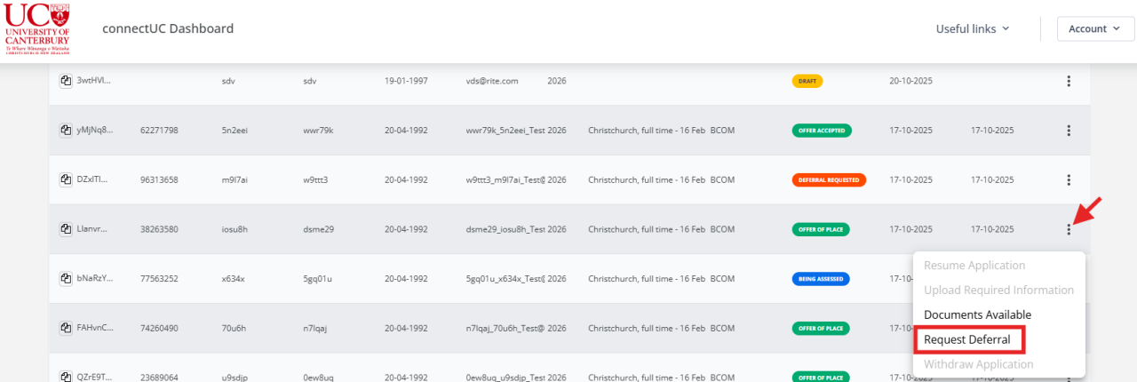This screenshot has height=382, width=1137.
Task: Click the Offer Accepted status badge
Action: 822,131
